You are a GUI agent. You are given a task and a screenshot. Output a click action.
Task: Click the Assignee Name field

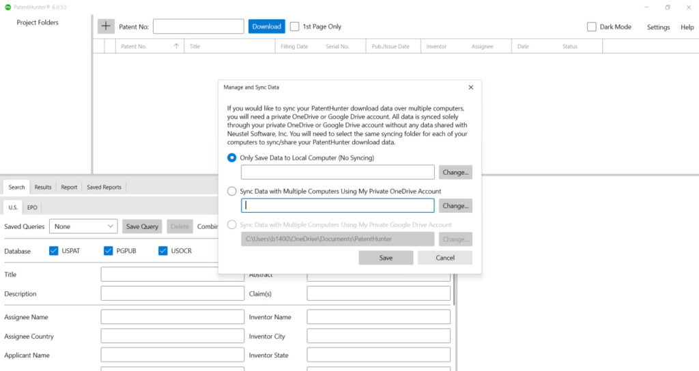(x=172, y=316)
